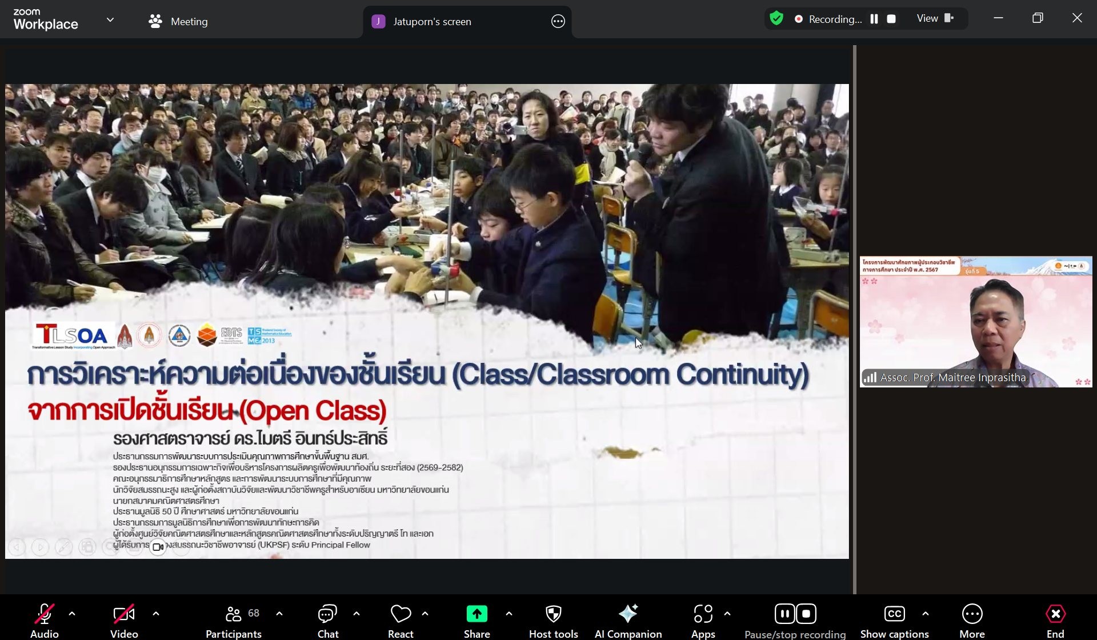Select the Jatuporn's screen tab

pos(432,22)
